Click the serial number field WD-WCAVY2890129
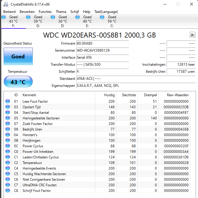This screenshot has height=198, width=198. pos(103,50)
